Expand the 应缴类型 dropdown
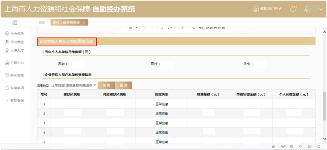The height and width of the screenshot is (150, 327). (74, 85)
